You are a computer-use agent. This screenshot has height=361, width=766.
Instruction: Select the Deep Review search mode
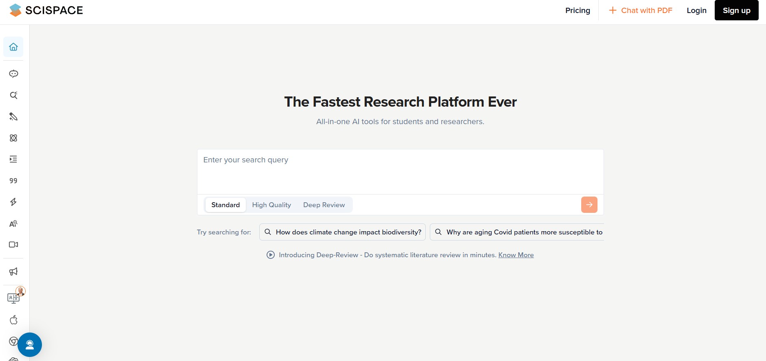pos(324,205)
